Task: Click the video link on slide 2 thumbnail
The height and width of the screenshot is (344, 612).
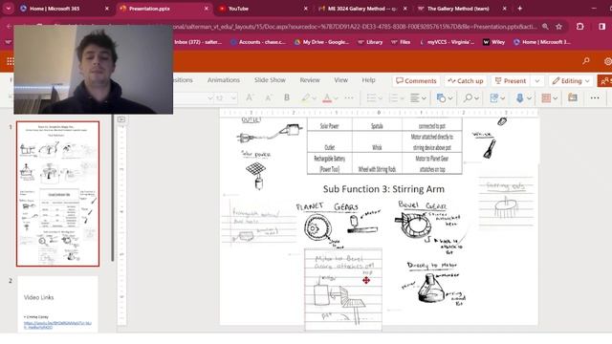Action: pos(57,325)
